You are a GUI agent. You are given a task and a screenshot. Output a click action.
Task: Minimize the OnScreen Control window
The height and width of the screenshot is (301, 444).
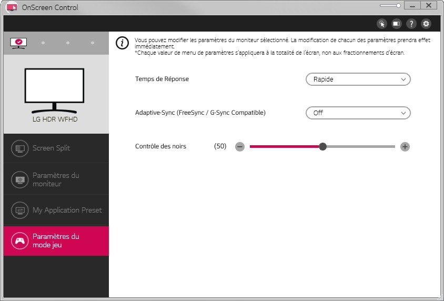tap(412, 6)
